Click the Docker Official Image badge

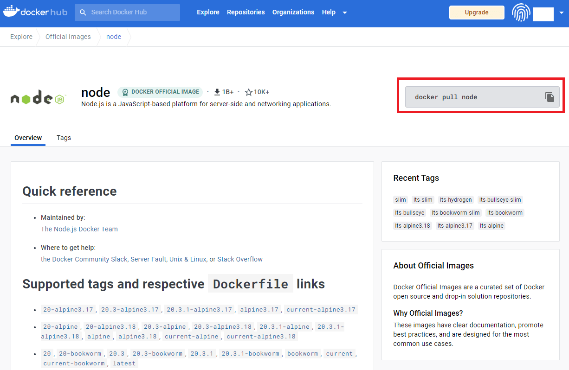pyautogui.click(x=160, y=92)
